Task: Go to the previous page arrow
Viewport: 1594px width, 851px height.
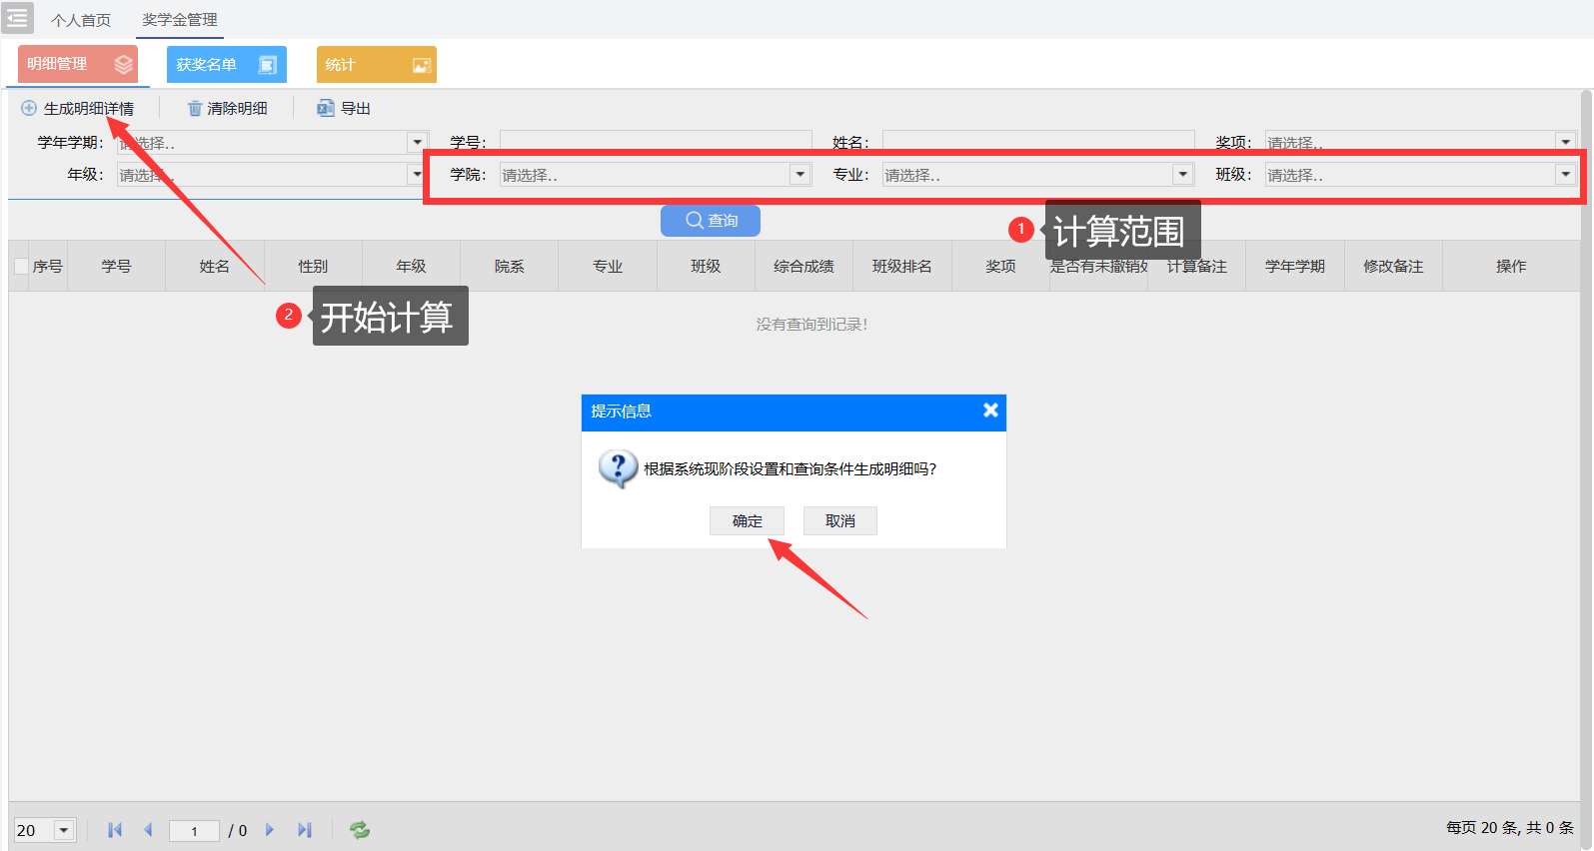Action: [x=148, y=830]
